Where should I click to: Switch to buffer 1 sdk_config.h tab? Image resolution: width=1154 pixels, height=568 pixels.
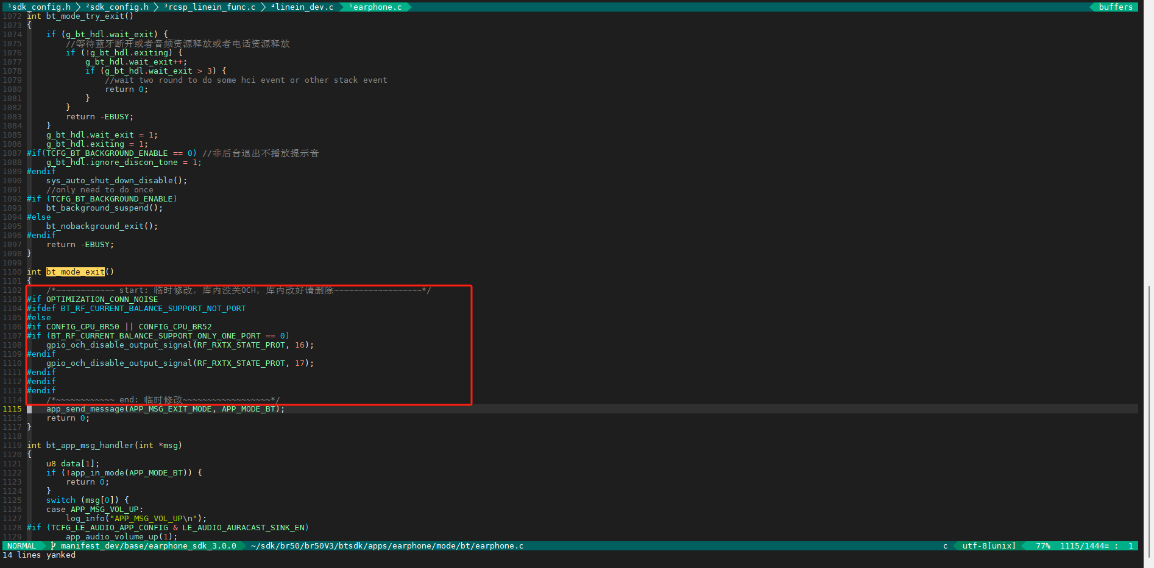click(39, 7)
